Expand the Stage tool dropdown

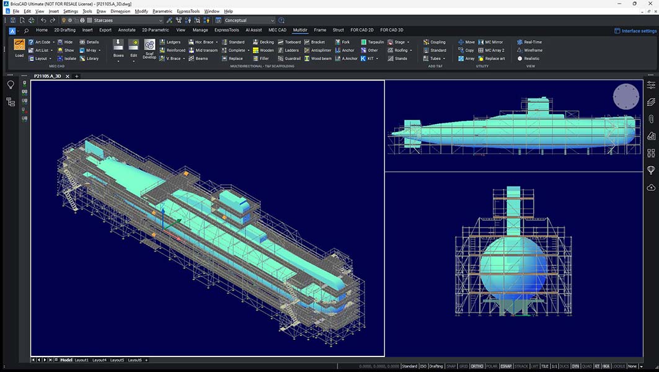tap(409, 42)
